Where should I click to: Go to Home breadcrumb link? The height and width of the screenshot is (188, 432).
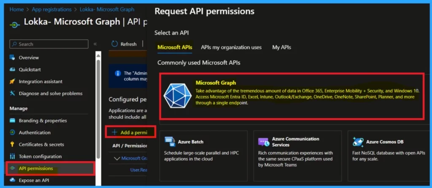coord(16,9)
